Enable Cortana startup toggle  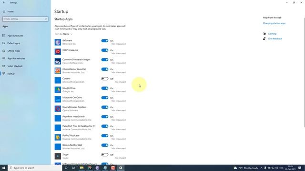[x=105, y=79]
